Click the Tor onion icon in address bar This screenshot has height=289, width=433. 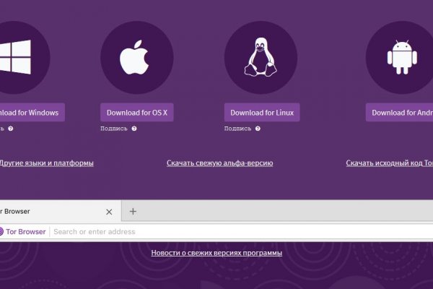pos(2,232)
